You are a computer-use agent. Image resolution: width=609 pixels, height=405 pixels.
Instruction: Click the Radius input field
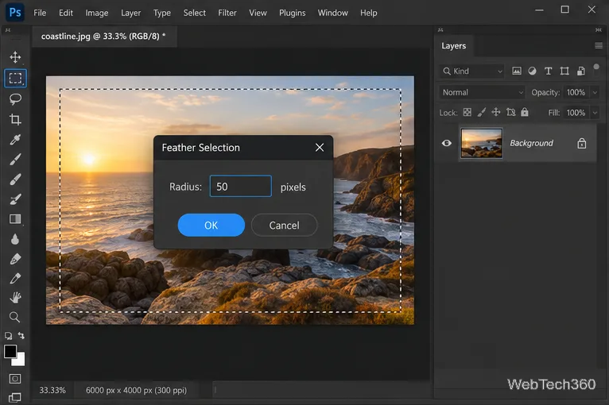coord(241,186)
